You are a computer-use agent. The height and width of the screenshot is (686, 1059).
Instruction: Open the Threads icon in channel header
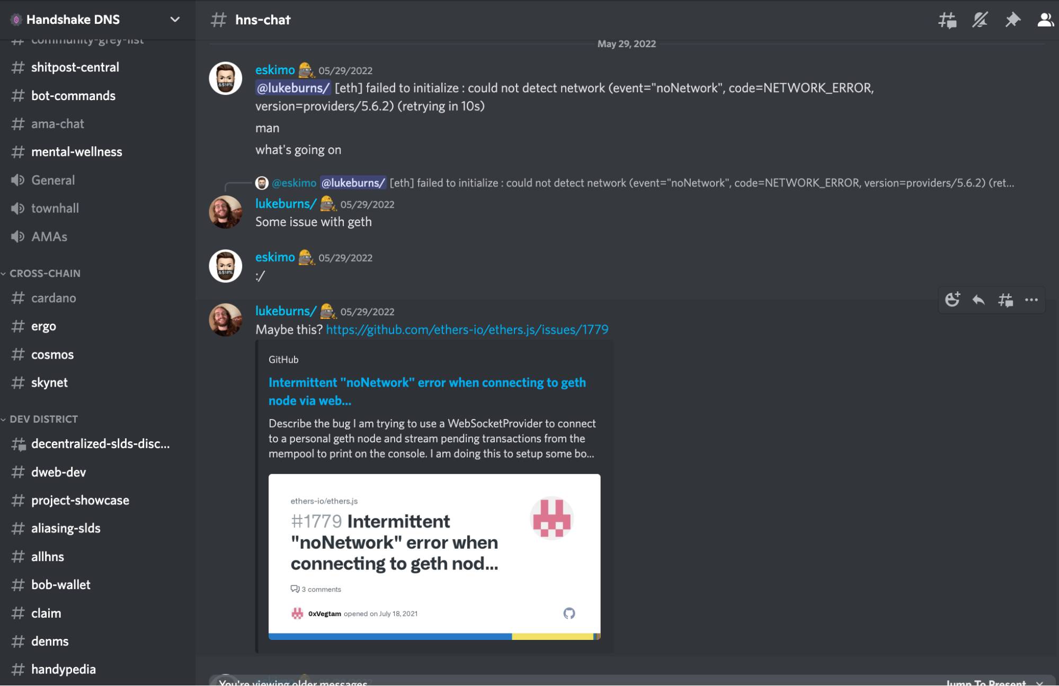(947, 20)
